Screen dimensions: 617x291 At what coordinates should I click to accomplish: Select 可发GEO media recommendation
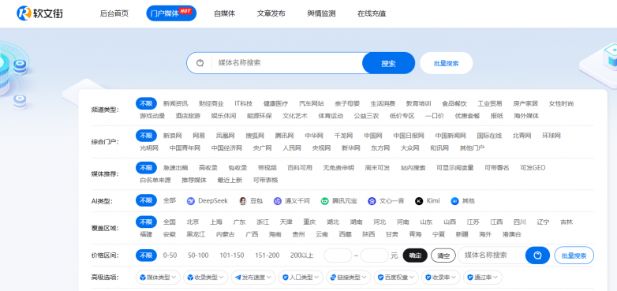[x=533, y=168]
